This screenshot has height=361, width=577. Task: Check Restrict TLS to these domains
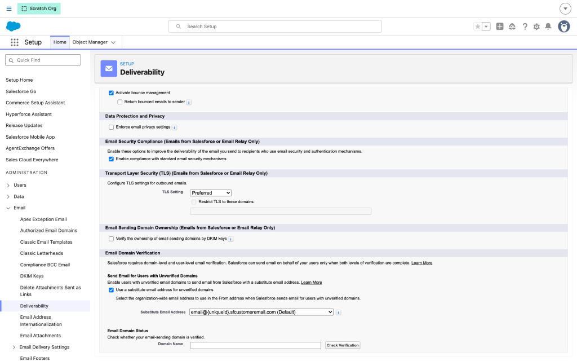[194, 202]
